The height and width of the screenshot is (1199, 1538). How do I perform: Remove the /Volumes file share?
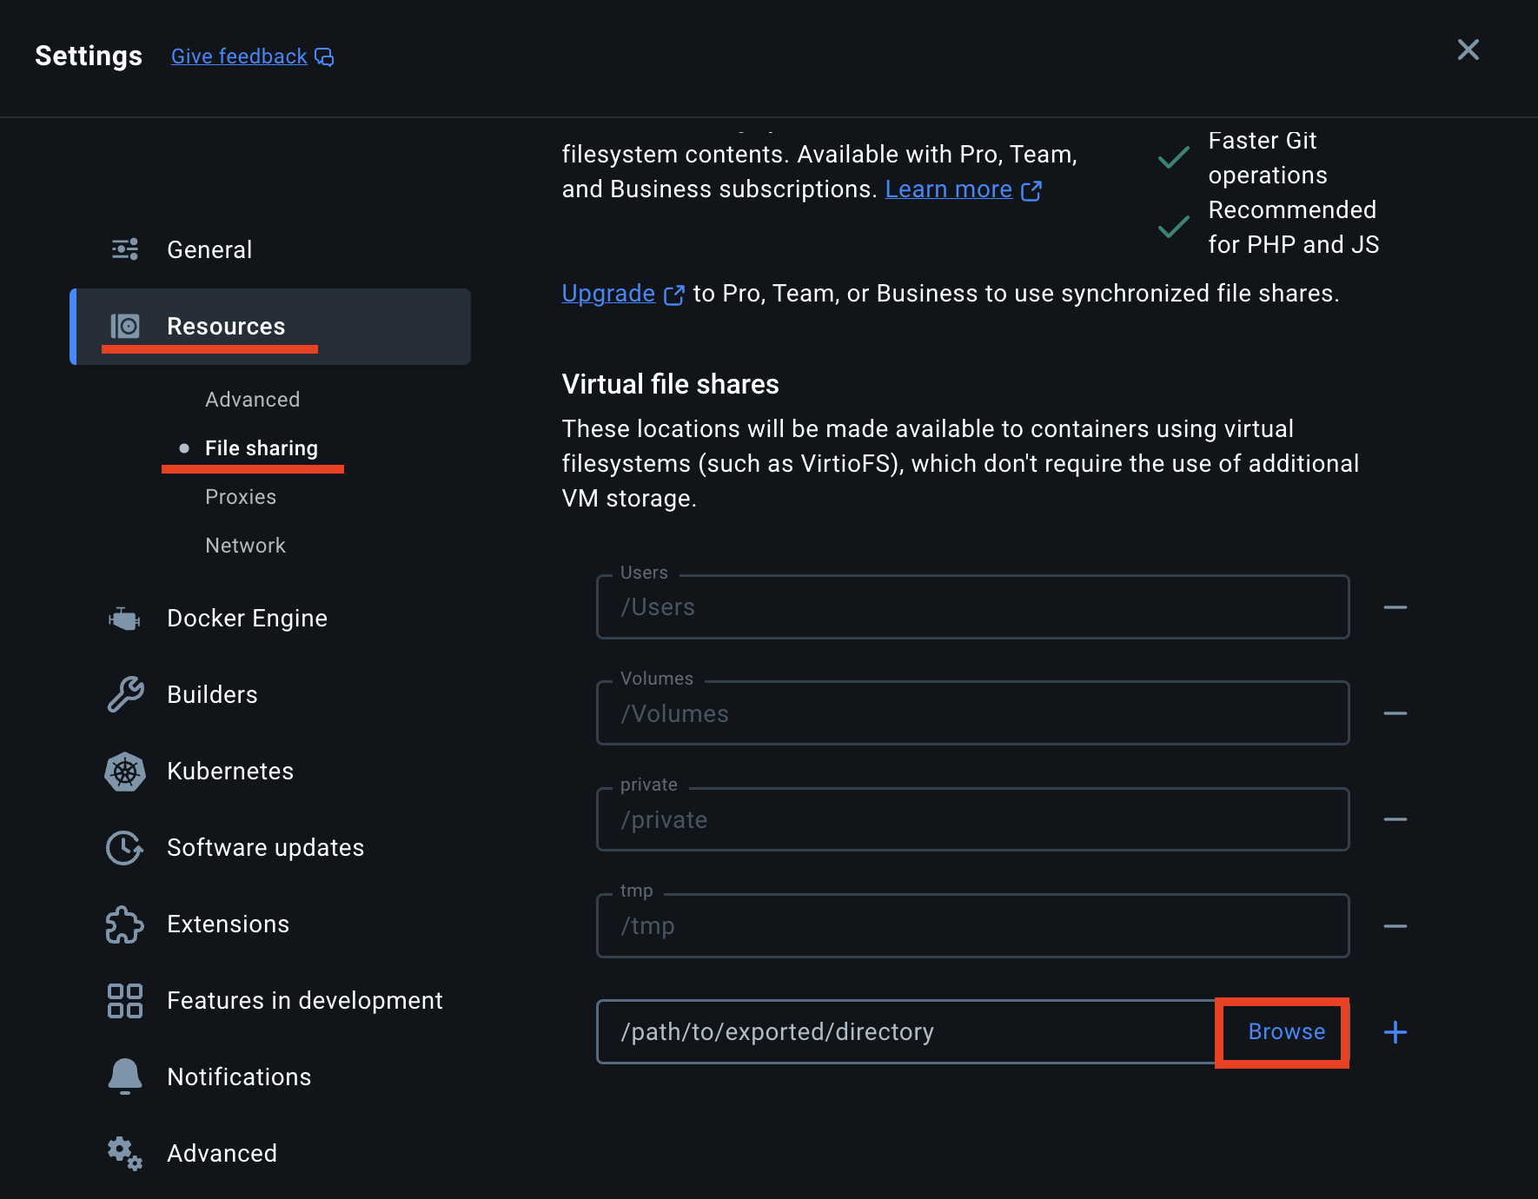[x=1395, y=713]
